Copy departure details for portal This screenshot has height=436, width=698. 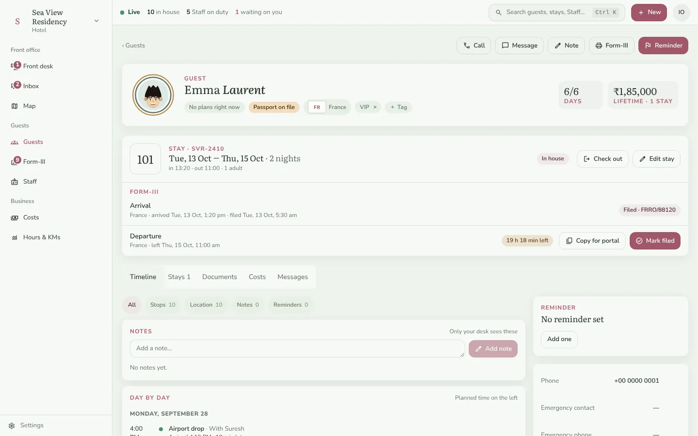click(x=592, y=241)
